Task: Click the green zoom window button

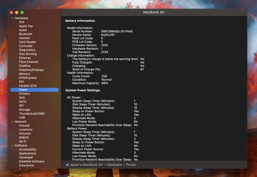Action: point(22,13)
